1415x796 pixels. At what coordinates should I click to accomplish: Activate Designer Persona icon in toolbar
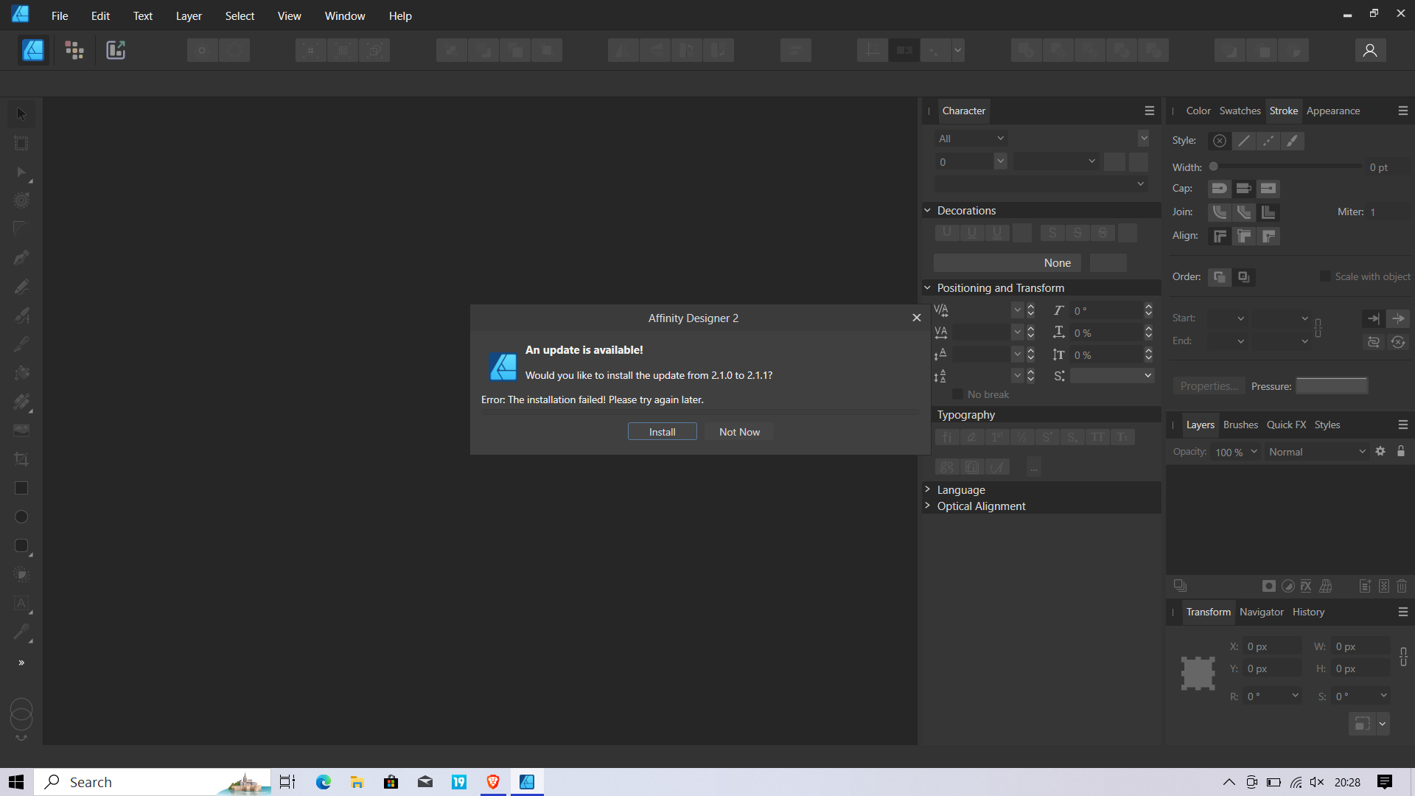point(33,50)
